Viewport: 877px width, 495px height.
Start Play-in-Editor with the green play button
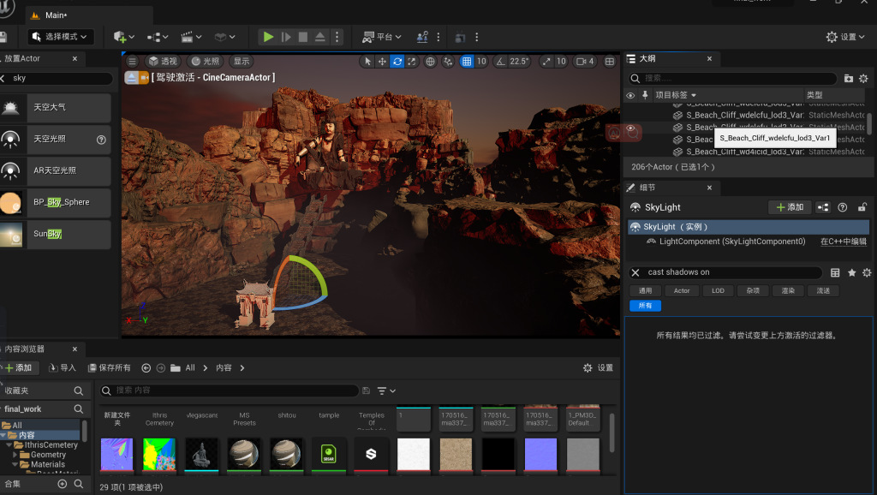point(268,37)
